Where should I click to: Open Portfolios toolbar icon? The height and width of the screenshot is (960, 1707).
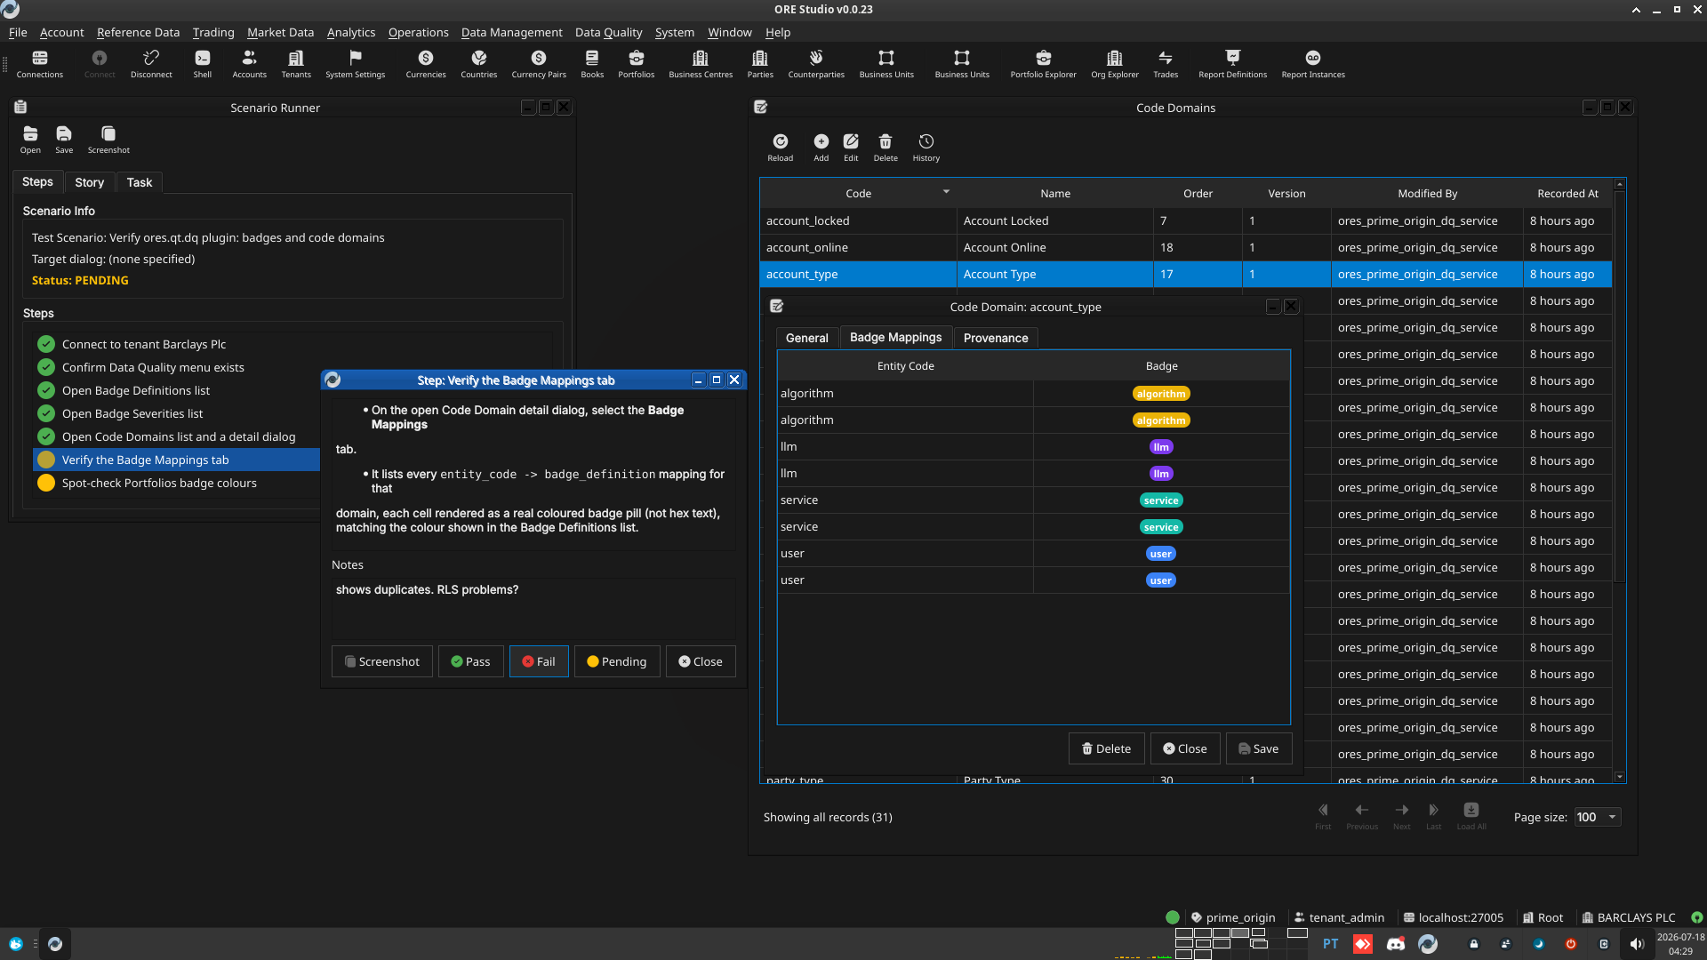[636, 64]
